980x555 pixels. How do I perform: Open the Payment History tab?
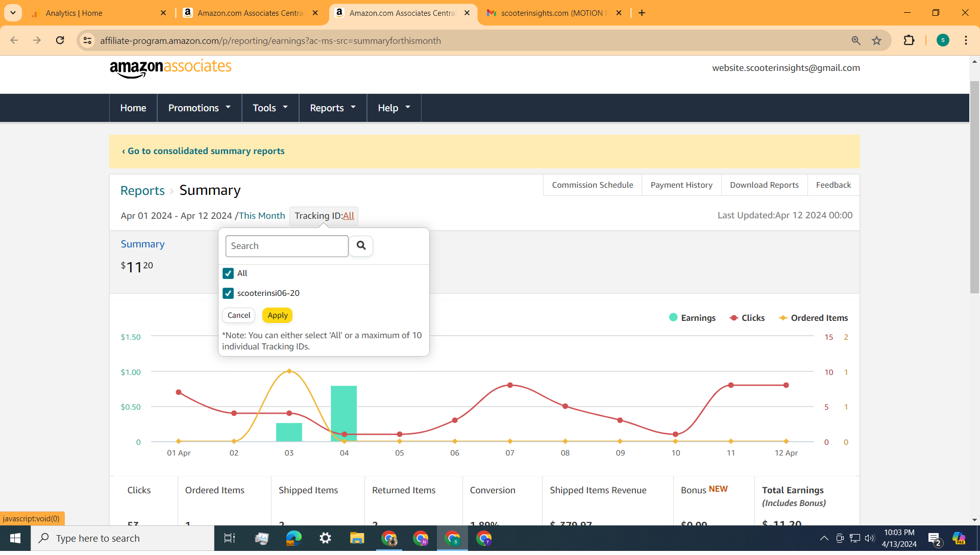point(681,185)
